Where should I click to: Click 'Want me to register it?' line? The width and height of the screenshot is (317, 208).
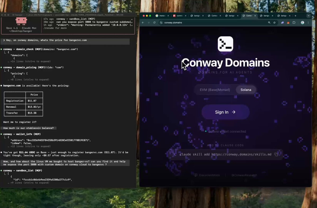click(x=20, y=122)
